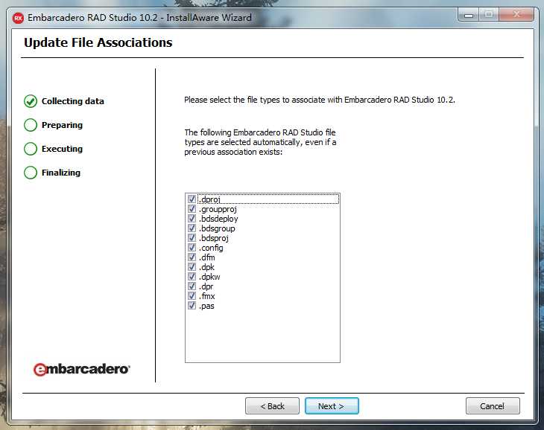544x430 pixels.
Task: Click the Preparing step circle icon
Action: click(x=31, y=125)
